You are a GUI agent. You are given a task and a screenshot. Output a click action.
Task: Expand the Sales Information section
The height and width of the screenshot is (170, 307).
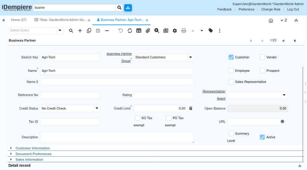pyautogui.click(x=29, y=160)
